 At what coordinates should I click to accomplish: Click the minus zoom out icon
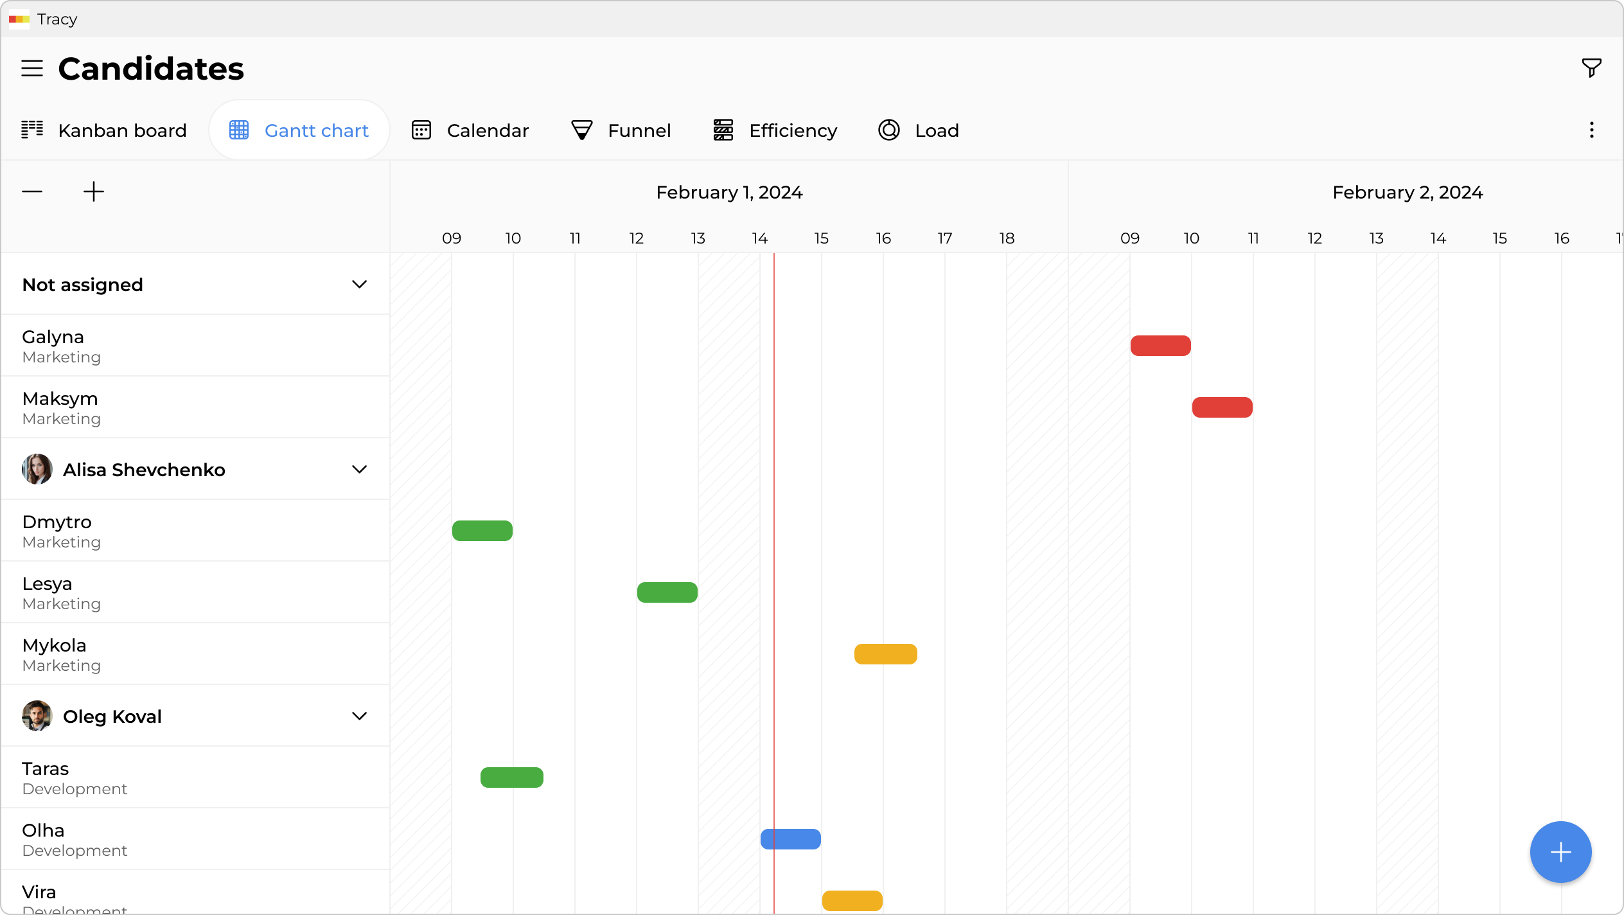click(32, 191)
